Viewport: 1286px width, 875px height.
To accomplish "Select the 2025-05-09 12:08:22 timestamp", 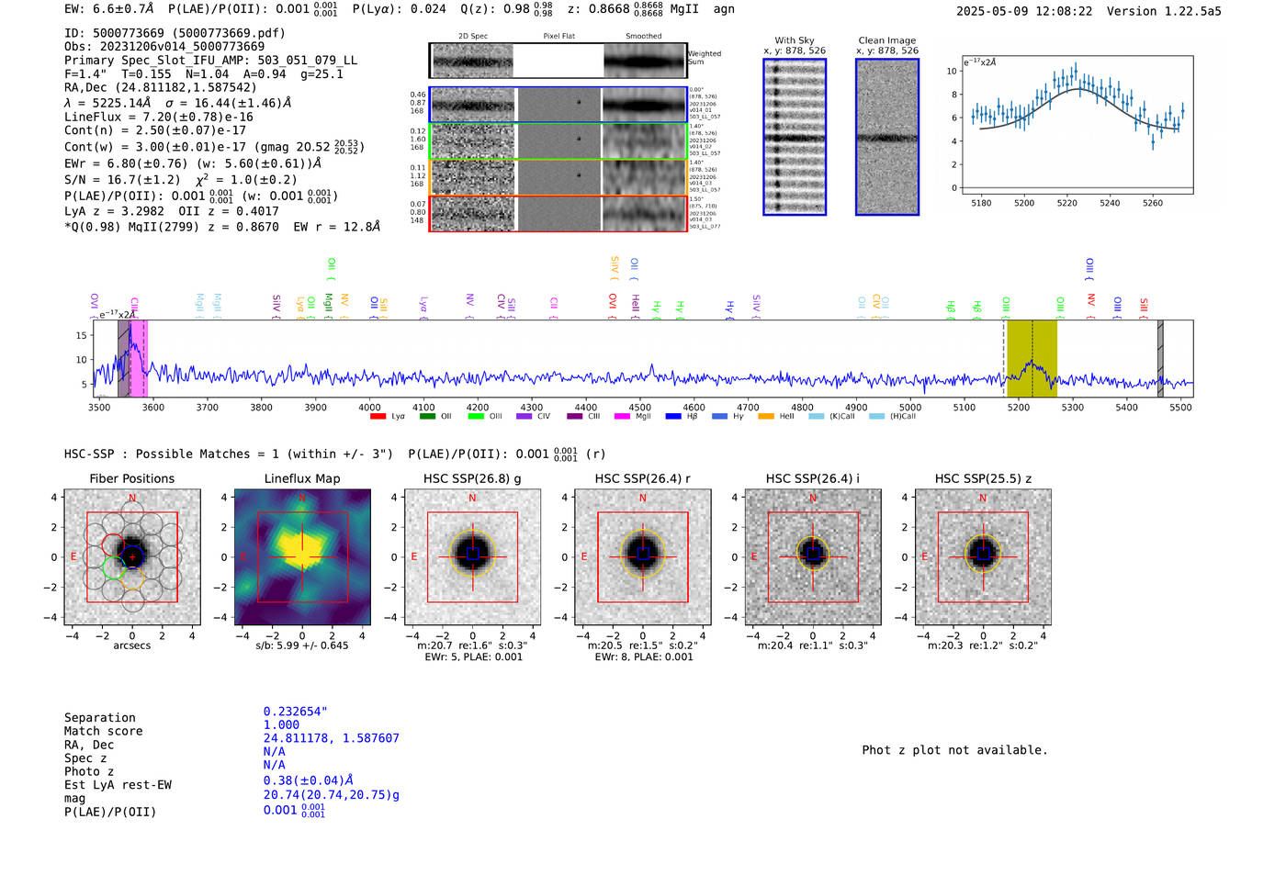I will coord(1024,11).
